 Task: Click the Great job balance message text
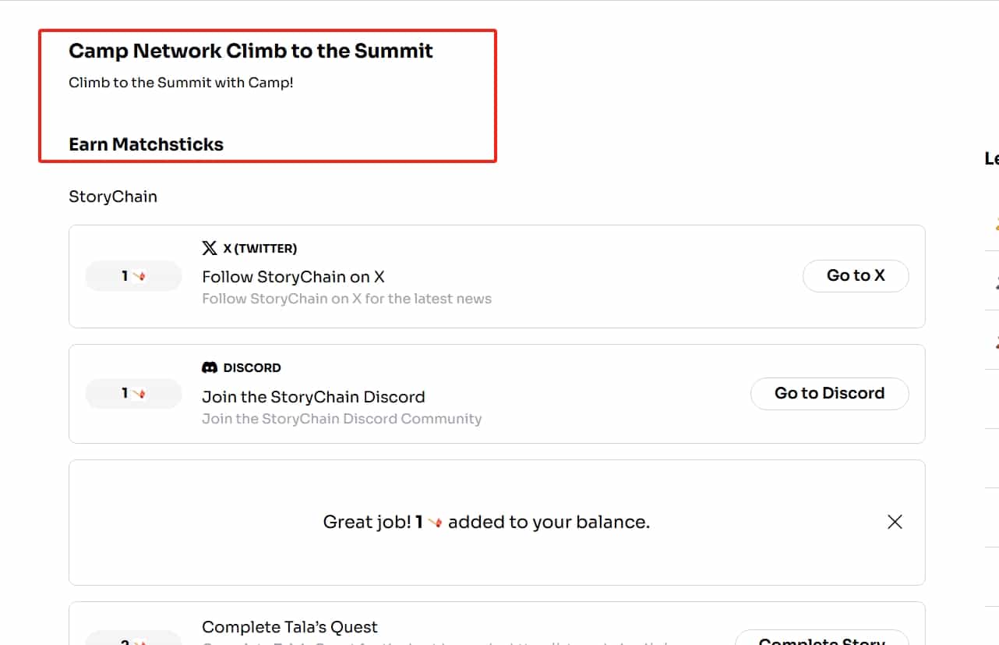(x=486, y=523)
